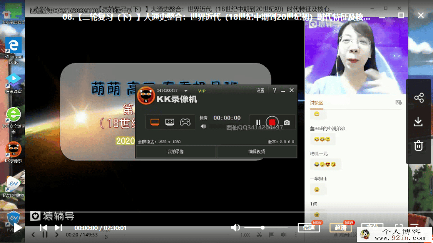Click the inner player flag marker icon

pos(271,235)
